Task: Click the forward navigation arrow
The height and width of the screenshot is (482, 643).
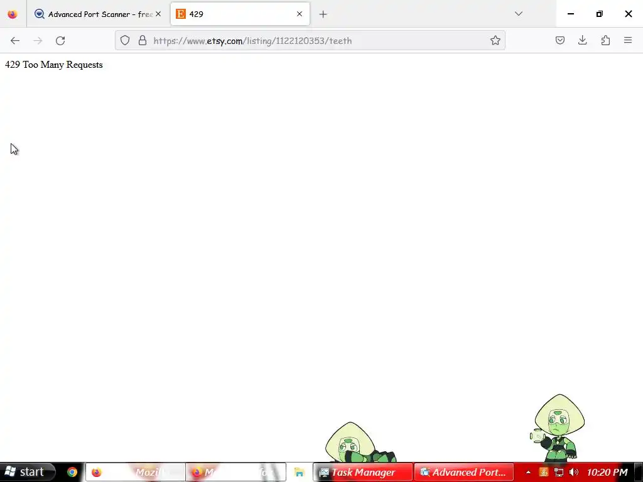Action: click(x=38, y=41)
